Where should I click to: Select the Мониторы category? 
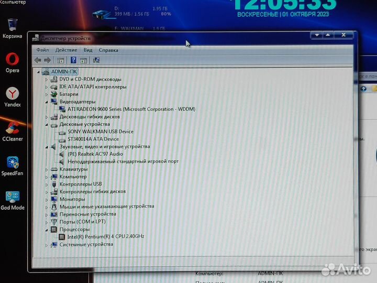72,199
